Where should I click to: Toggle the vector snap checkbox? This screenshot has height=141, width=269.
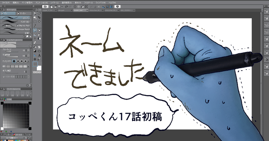(4, 77)
